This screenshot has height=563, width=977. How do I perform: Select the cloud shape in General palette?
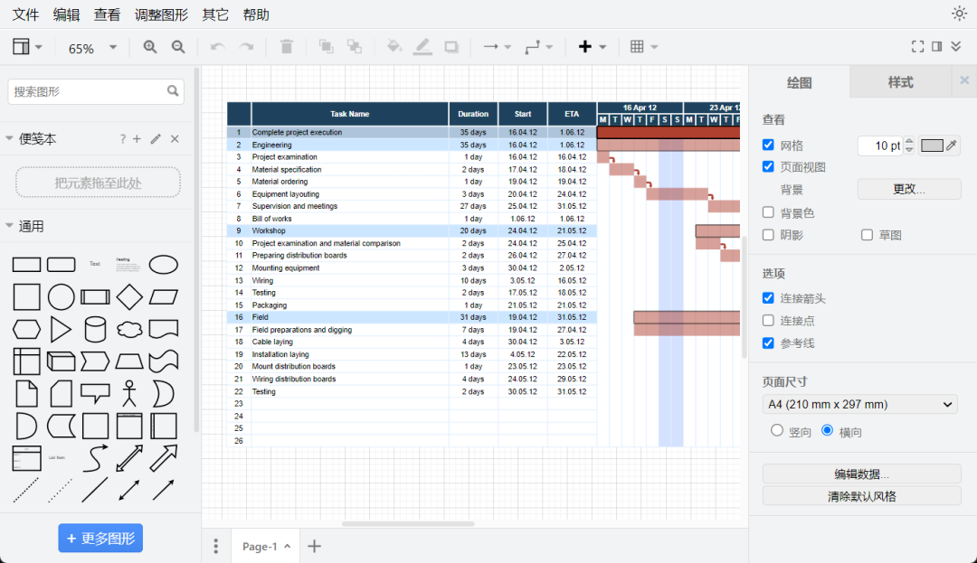pos(129,329)
